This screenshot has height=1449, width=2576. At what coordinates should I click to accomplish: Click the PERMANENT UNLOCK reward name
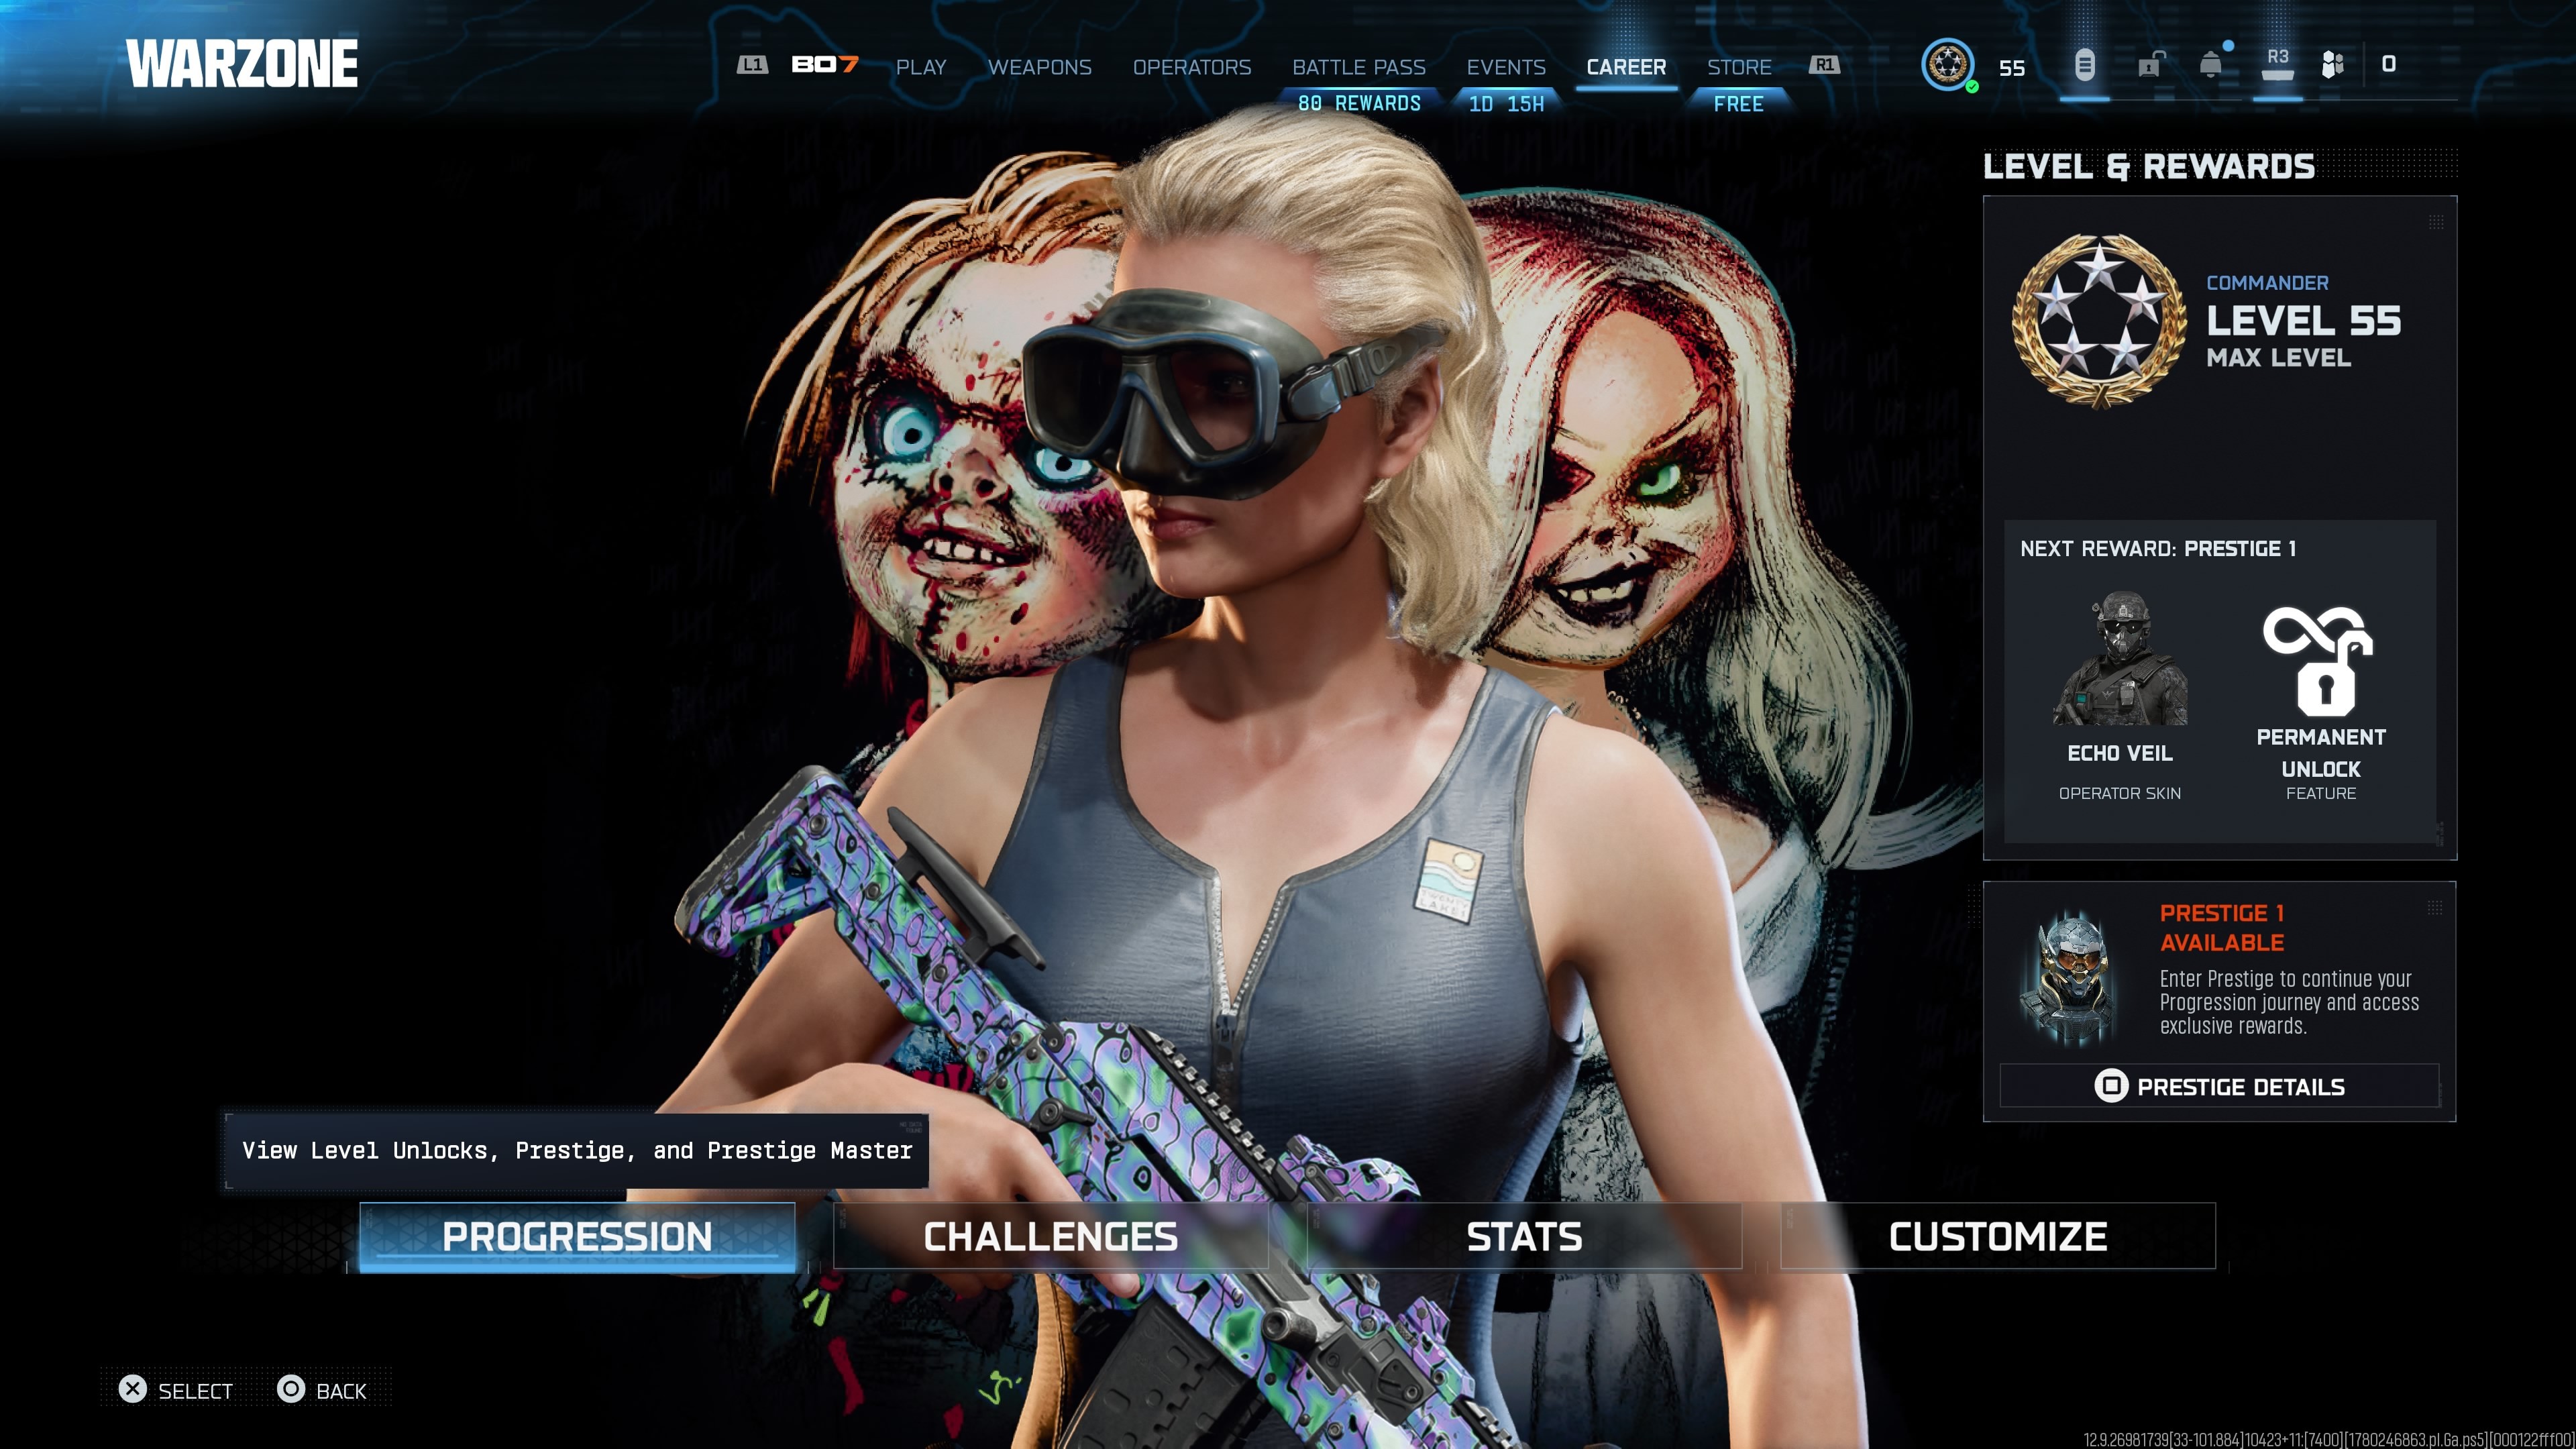coord(2321,753)
